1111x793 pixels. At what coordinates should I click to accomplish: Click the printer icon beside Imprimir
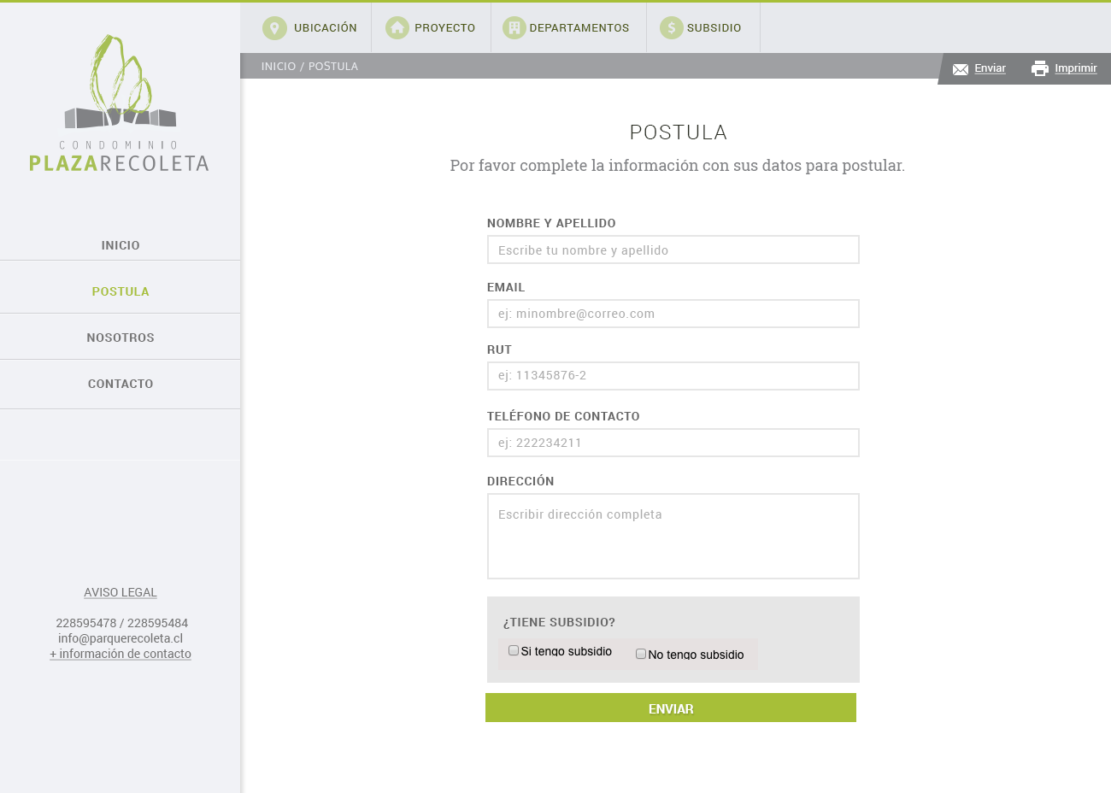tap(1040, 68)
